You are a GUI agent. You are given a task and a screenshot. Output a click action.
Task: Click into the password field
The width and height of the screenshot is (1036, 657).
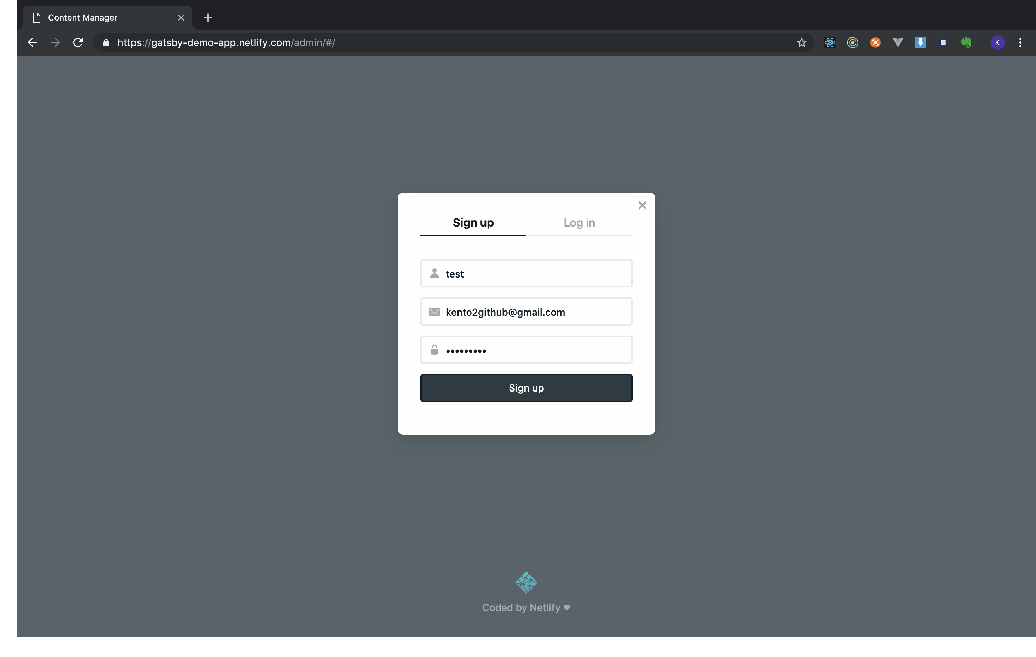click(534, 350)
